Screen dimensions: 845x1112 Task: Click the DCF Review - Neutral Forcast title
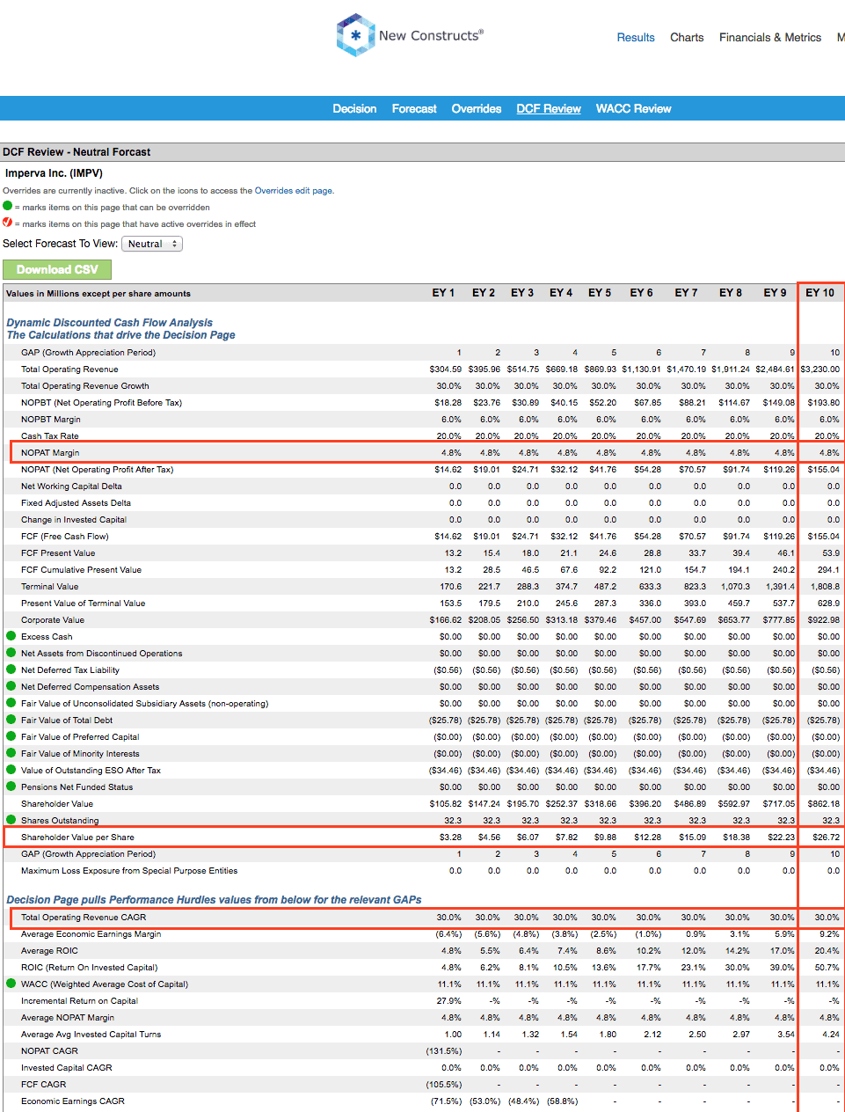click(76, 151)
